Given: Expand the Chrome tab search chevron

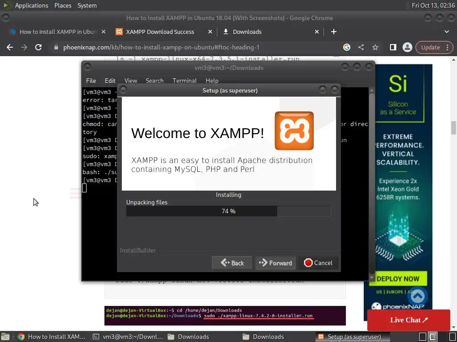Looking at the screenshot, I should point(446,32).
